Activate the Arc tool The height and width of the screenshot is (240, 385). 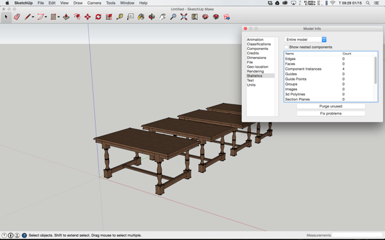[x=40, y=17]
